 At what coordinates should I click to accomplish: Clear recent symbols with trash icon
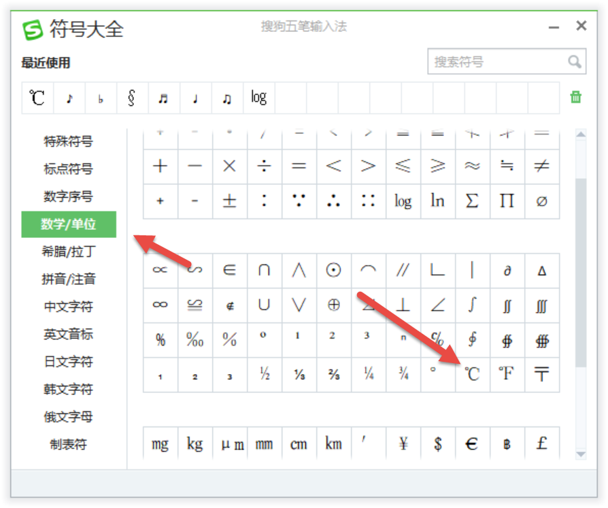(x=576, y=97)
